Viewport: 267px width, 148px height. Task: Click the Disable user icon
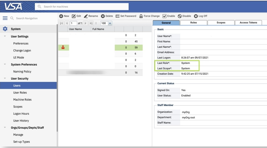point(180,16)
